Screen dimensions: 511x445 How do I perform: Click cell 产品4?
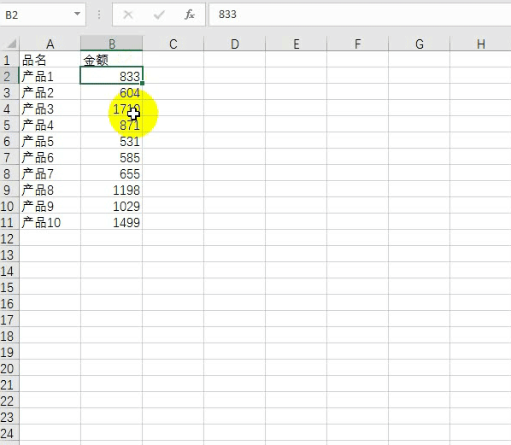point(50,125)
